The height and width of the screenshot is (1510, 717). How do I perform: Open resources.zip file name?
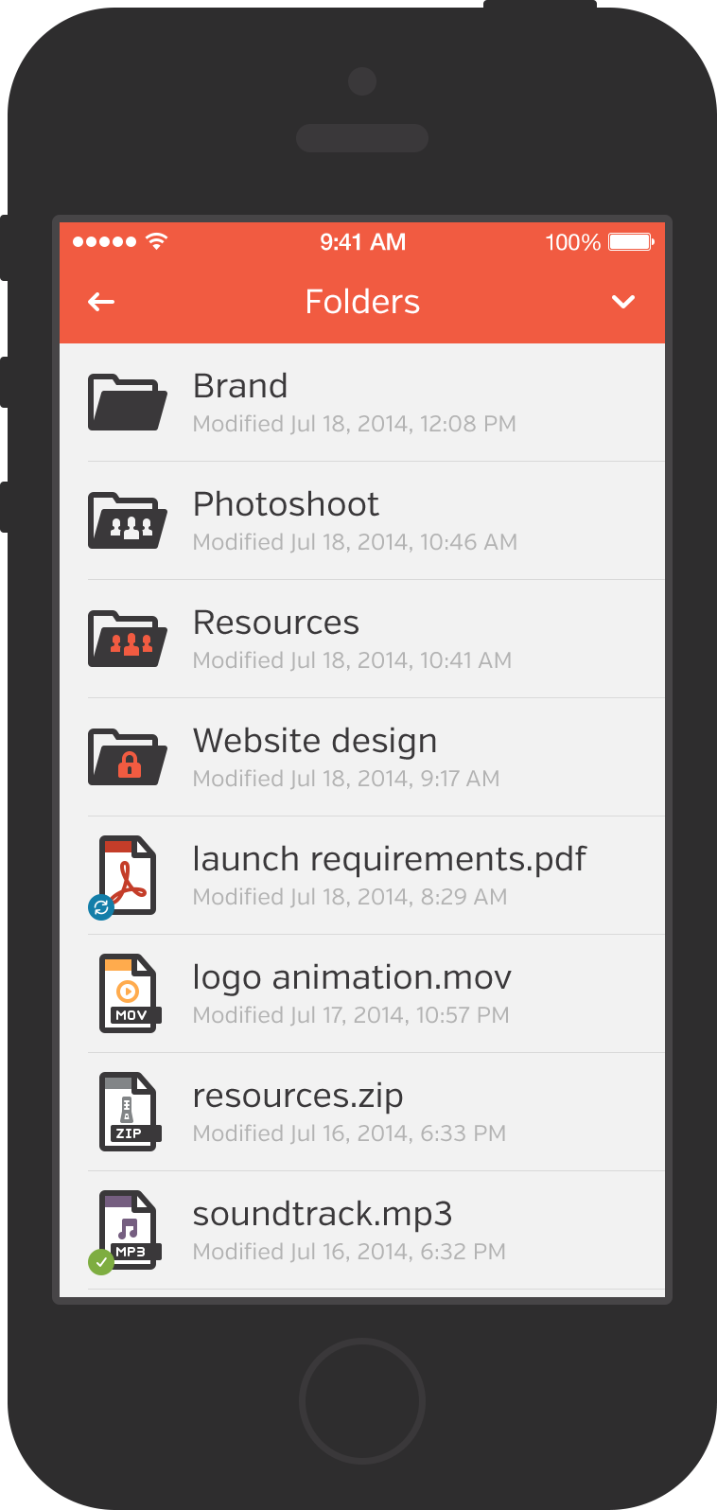[298, 1096]
